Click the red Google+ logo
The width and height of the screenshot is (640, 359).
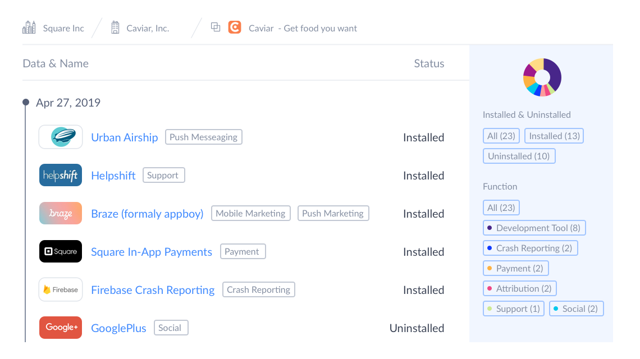click(x=61, y=328)
